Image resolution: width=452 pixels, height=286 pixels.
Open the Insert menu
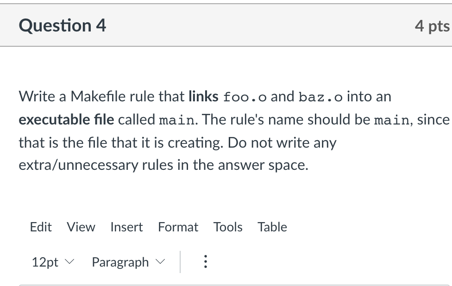click(126, 227)
